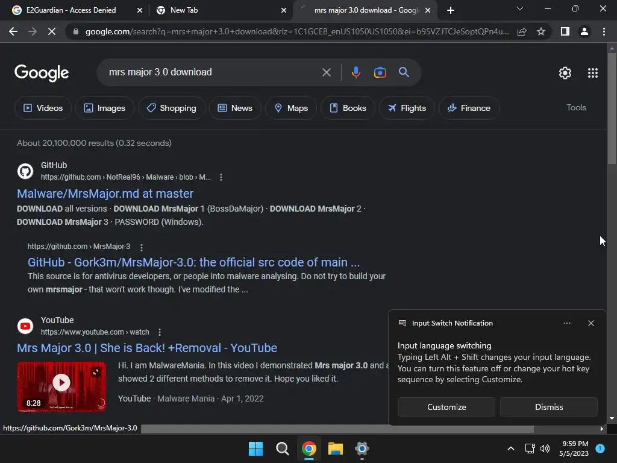Screen dimensions: 617x463
Task: Click the horizontal scrollbar at the bottom
Action: tap(337, 429)
